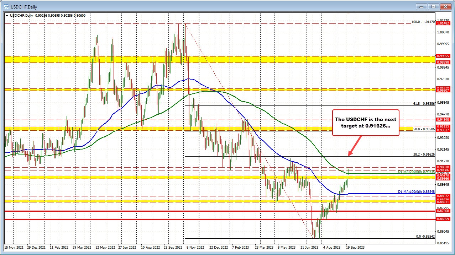The height and width of the screenshot is (255, 455).
Task: Minimize the USDCHF chart window
Action: pyautogui.click(x=421, y=6)
